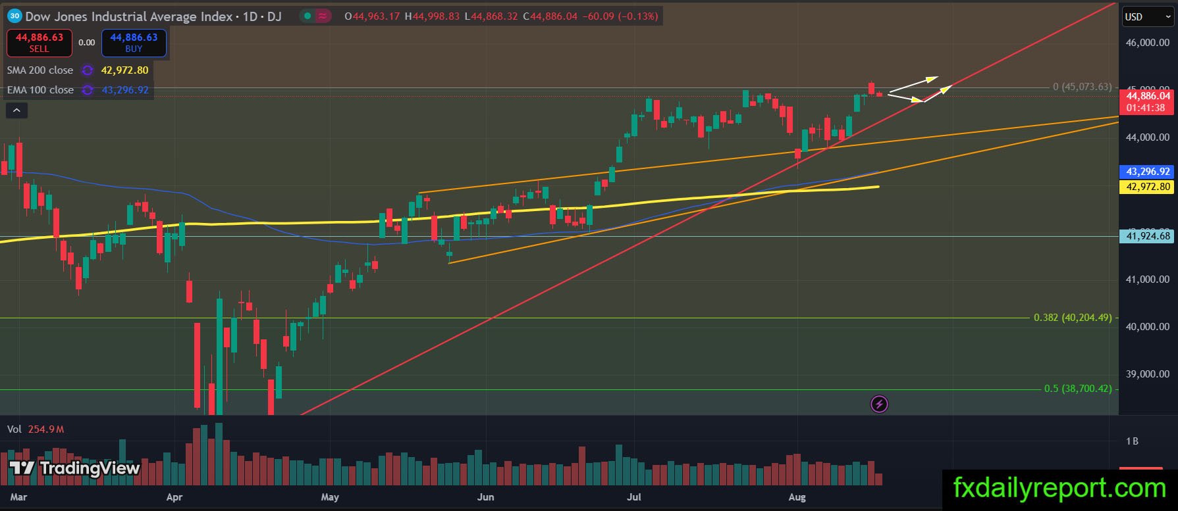Click the Jul label on the time axis
This screenshot has height=511, width=1178.
634,497
